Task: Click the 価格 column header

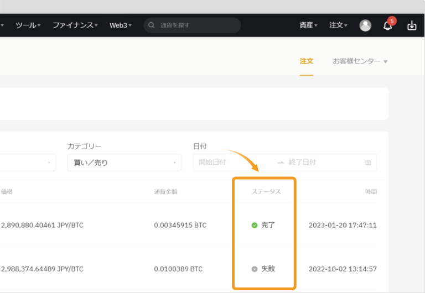Action: (x=7, y=192)
